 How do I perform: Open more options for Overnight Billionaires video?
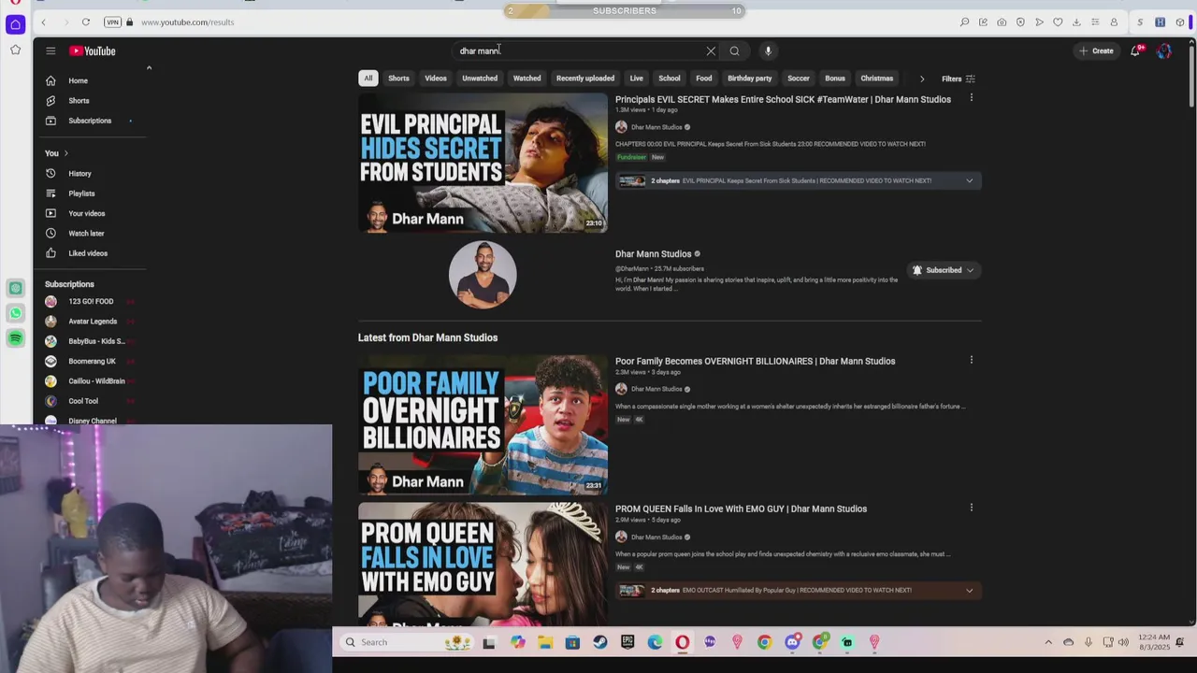[971, 359]
